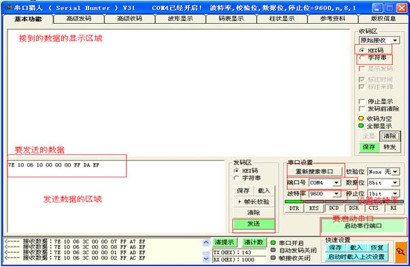Click the 自动发码关闭 status indicator
The width and height of the screenshot is (410, 267).
273,250
